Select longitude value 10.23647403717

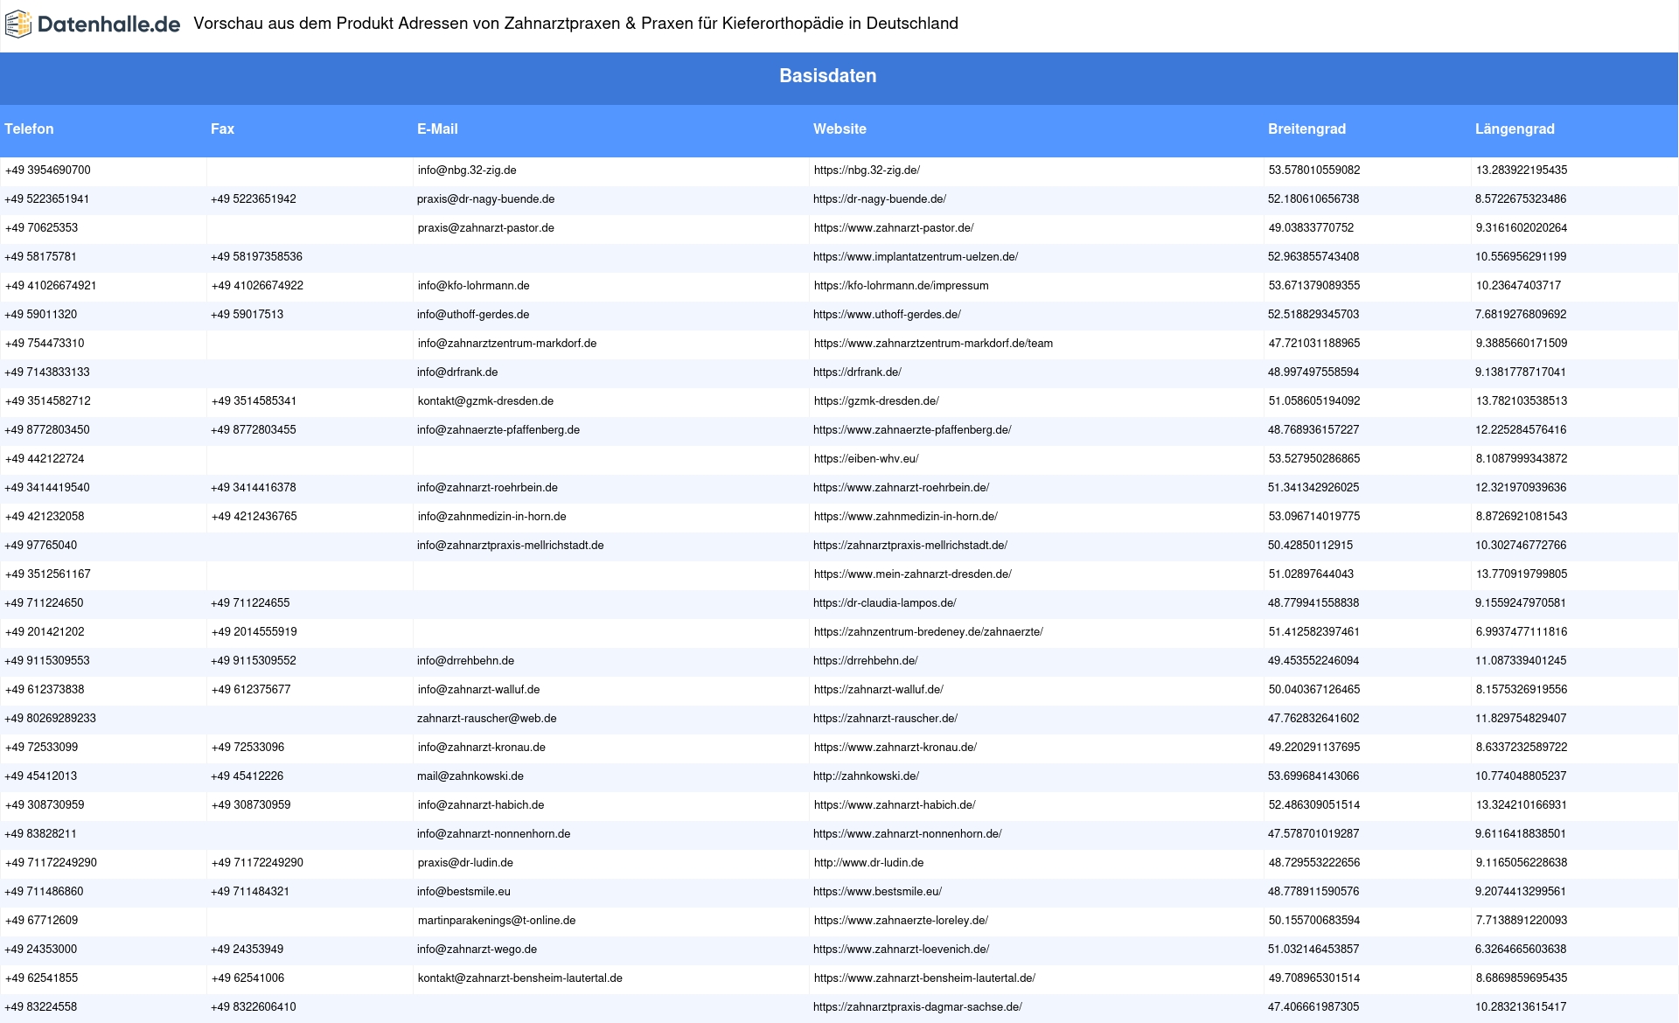tap(1518, 286)
